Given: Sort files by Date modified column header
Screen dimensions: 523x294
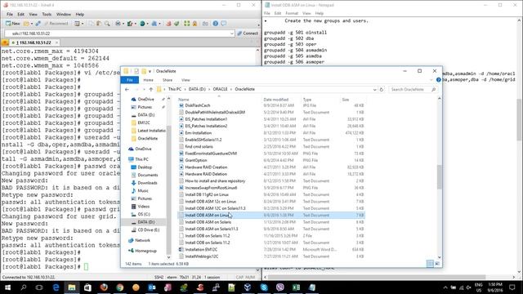Looking at the screenshot, I should click(276, 100).
